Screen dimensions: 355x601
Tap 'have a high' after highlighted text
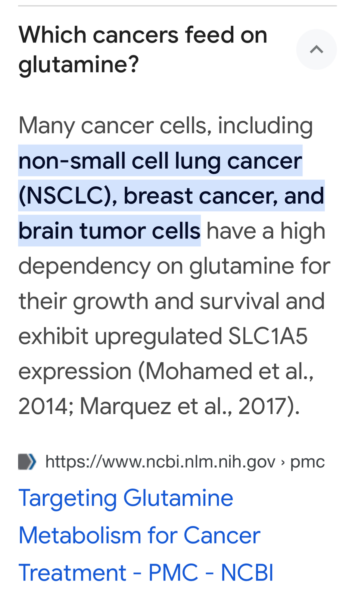266,231
